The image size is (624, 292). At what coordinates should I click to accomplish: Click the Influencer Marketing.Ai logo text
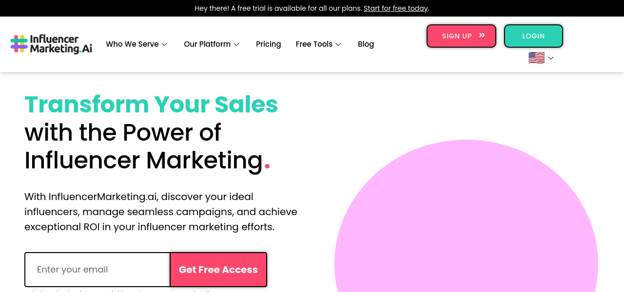pyautogui.click(x=61, y=44)
